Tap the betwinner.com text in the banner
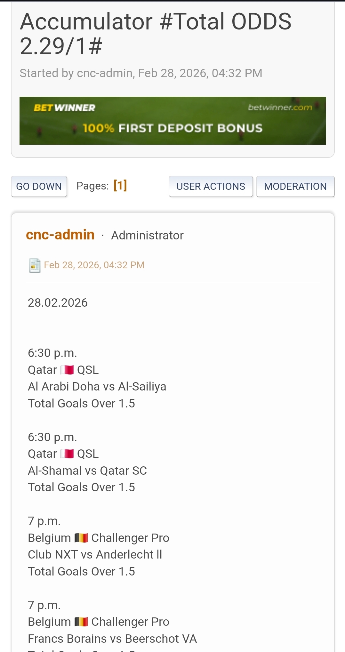The width and height of the screenshot is (345, 652). (280, 108)
